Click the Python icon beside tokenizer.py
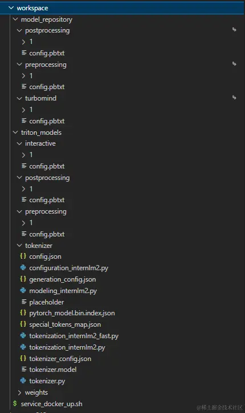The width and height of the screenshot is (245, 413). (23, 380)
